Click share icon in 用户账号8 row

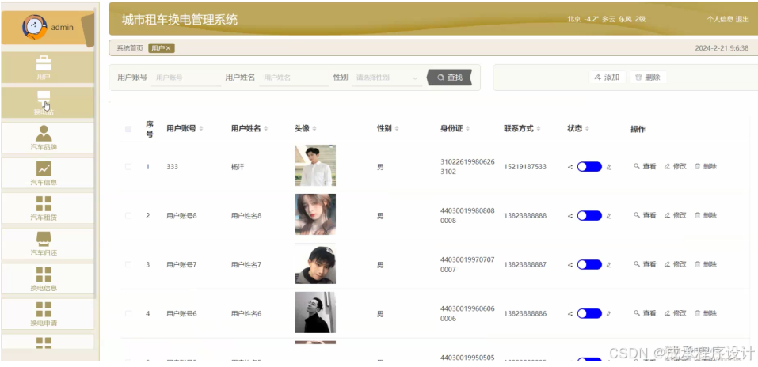(570, 216)
